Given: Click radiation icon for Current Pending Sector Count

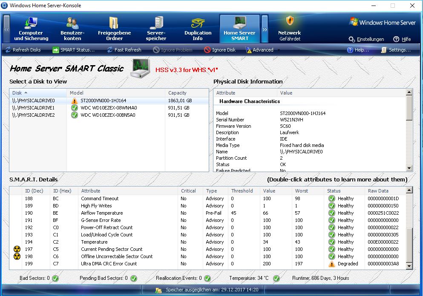Looking at the screenshot, I should (17, 249).
